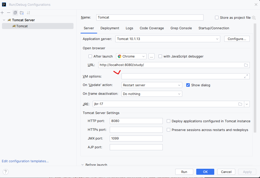Click the settings panel vertical scrollbar
The image size is (260, 178).
(x=255, y=78)
